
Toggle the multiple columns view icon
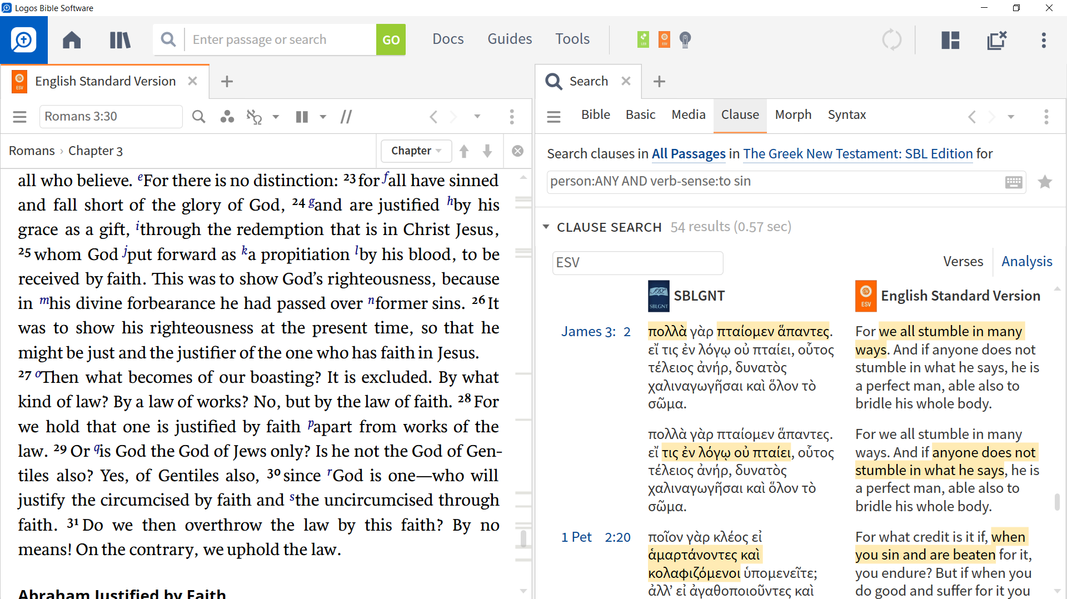coord(302,117)
